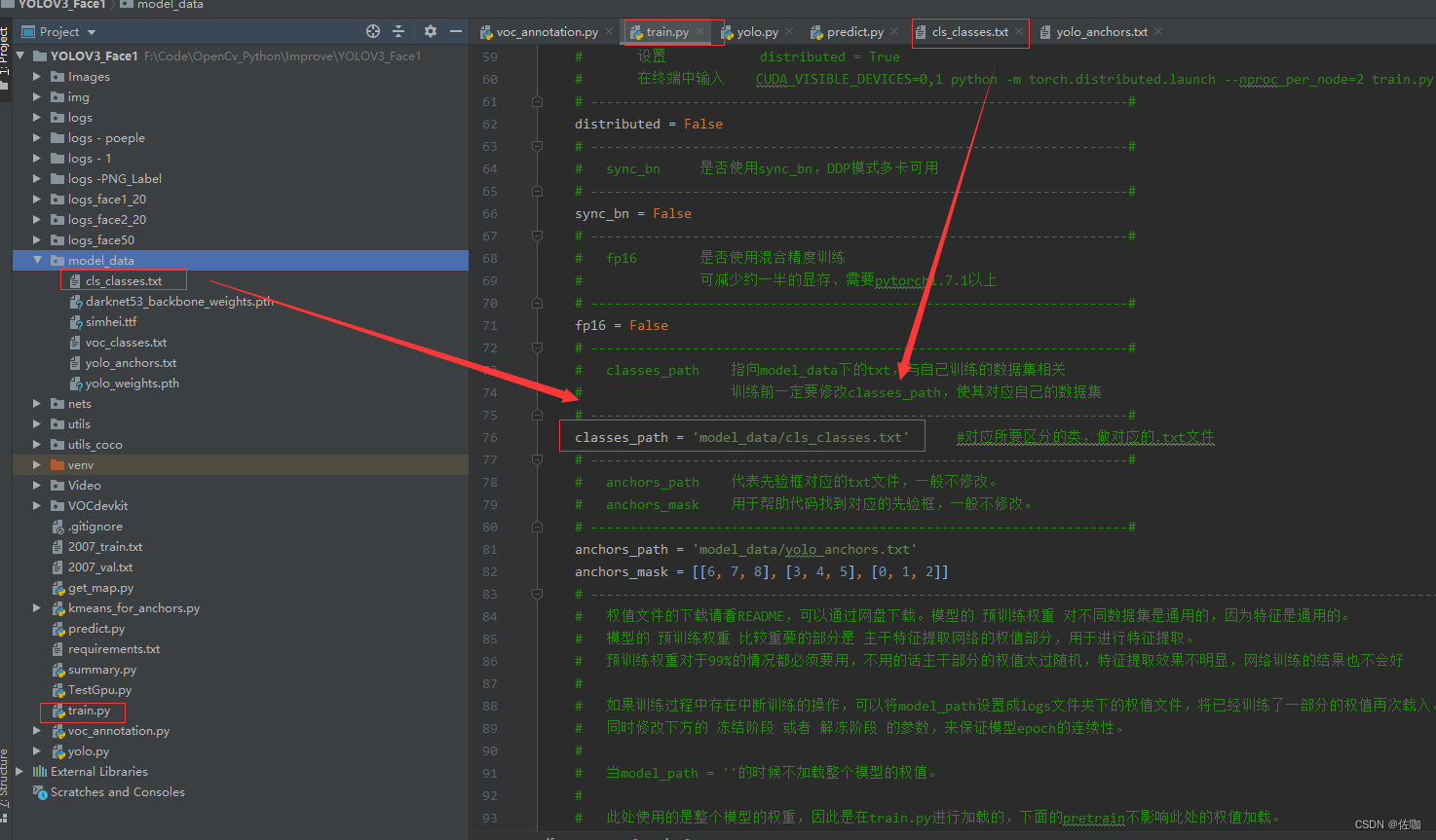Screen dimensions: 1436x840
Task: Close the train.py editor tab
Action: [699, 32]
